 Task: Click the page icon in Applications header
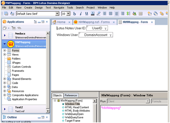[x=35, y=22]
